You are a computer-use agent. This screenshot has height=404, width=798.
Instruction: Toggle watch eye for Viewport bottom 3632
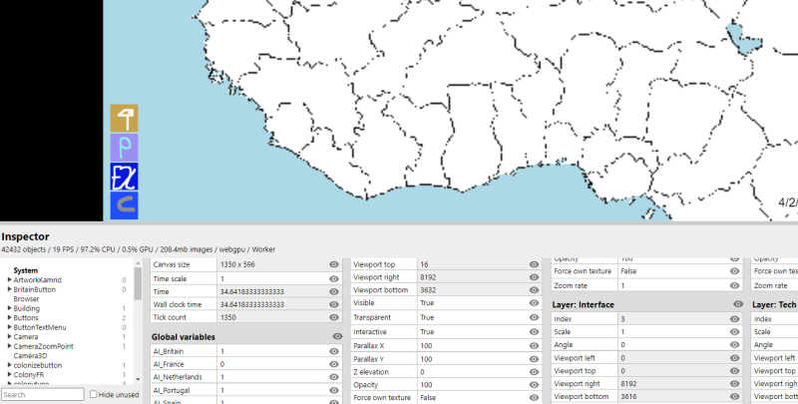coord(534,290)
